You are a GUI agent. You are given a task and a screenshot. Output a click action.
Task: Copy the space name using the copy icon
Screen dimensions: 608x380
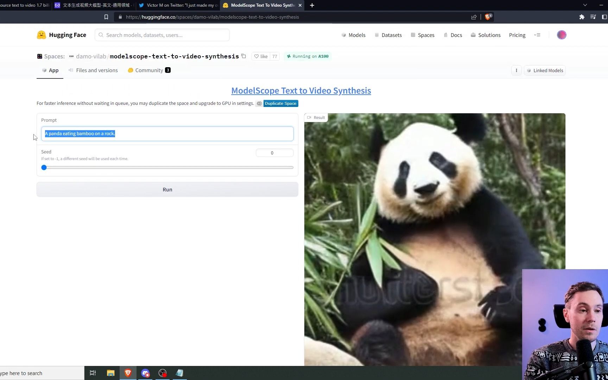tap(243, 56)
